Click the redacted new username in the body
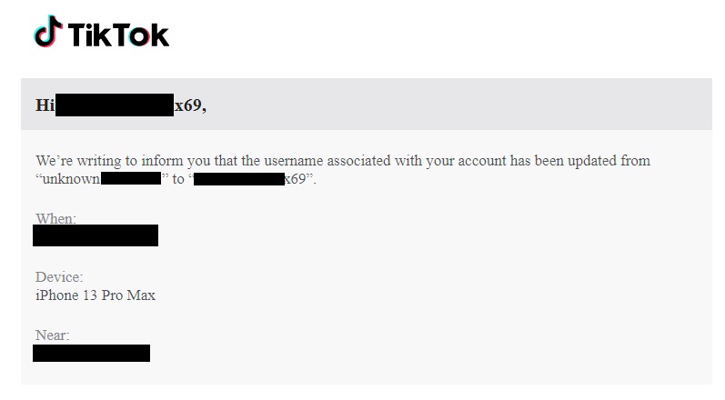This screenshot has width=725, height=400. pos(238,178)
